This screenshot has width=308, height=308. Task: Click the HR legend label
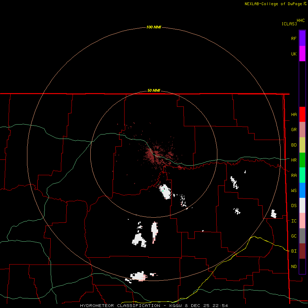pyautogui.click(x=294, y=160)
